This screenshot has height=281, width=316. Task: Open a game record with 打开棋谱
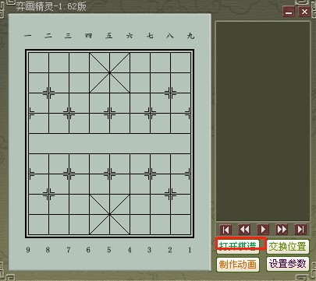click(238, 246)
